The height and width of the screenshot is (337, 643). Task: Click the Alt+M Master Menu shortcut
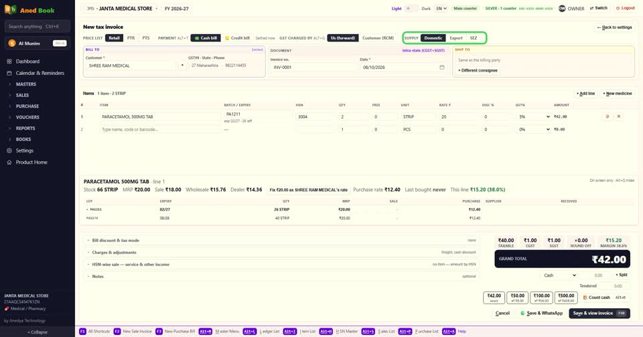pos(218,331)
